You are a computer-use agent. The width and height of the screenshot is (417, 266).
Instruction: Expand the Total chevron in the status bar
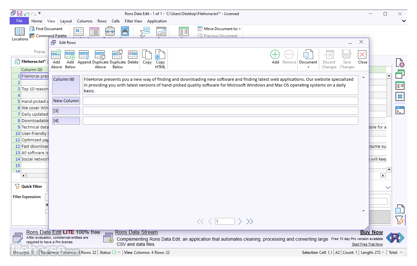[401, 253]
